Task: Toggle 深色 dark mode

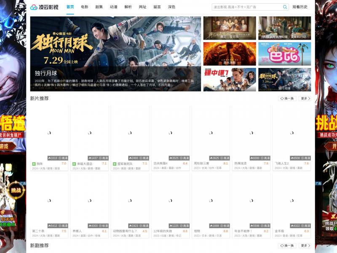Action: 171,7
